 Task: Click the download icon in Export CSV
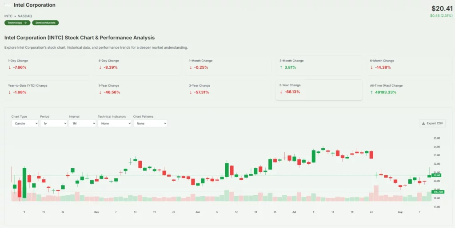coord(423,123)
